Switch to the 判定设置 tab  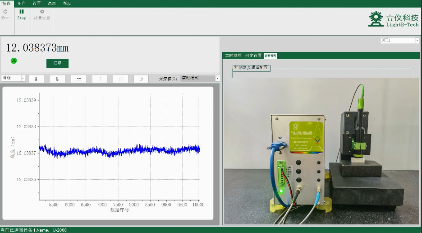point(253,56)
